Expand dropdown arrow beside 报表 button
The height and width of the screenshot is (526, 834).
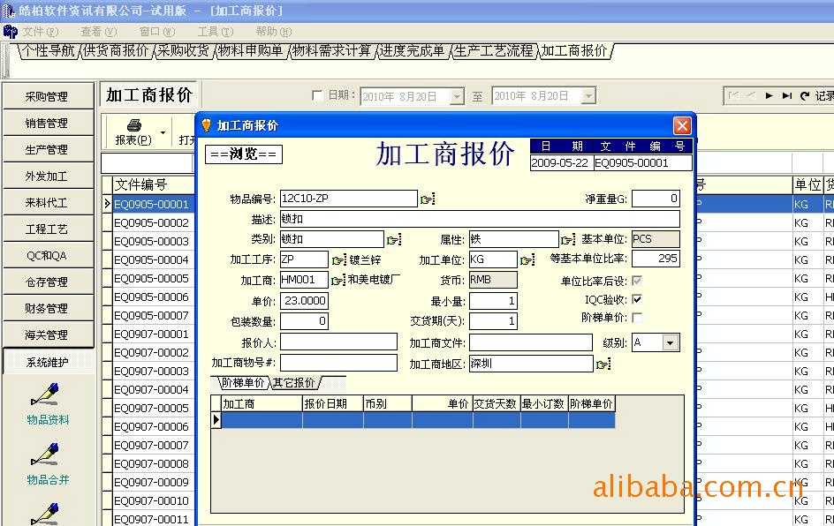point(163,133)
